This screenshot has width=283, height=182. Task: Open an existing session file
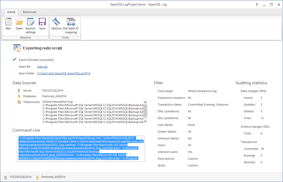(19, 24)
